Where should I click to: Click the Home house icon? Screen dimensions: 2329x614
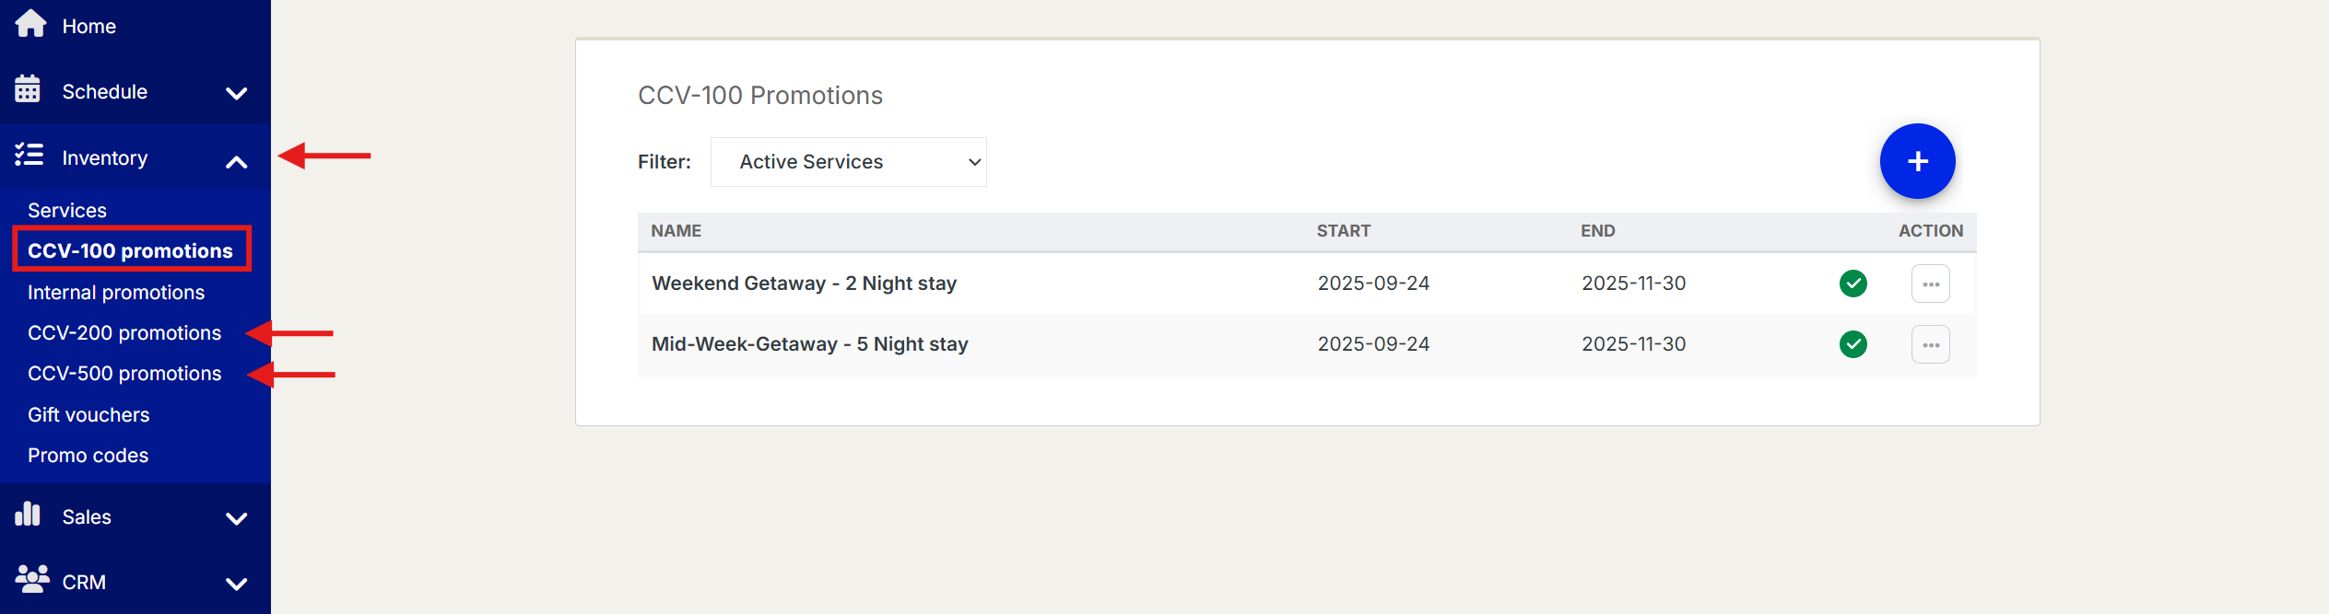(x=30, y=24)
